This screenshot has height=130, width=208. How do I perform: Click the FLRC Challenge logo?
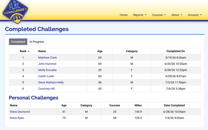click(15, 11)
